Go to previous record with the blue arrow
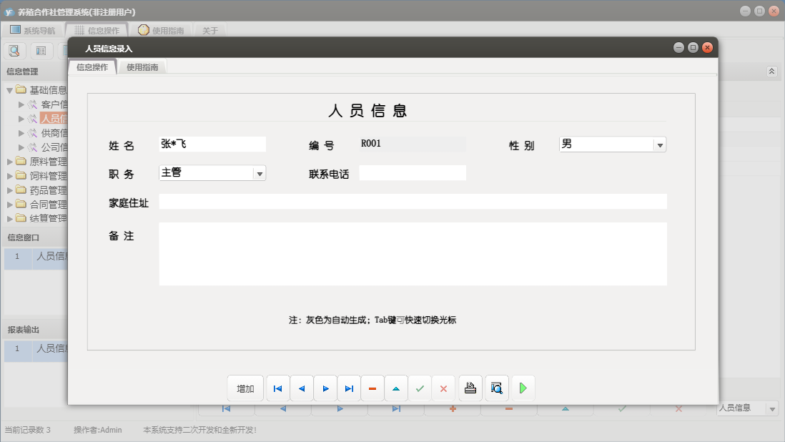Image resolution: width=785 pixels, height=442 pixels. point(301,388)
